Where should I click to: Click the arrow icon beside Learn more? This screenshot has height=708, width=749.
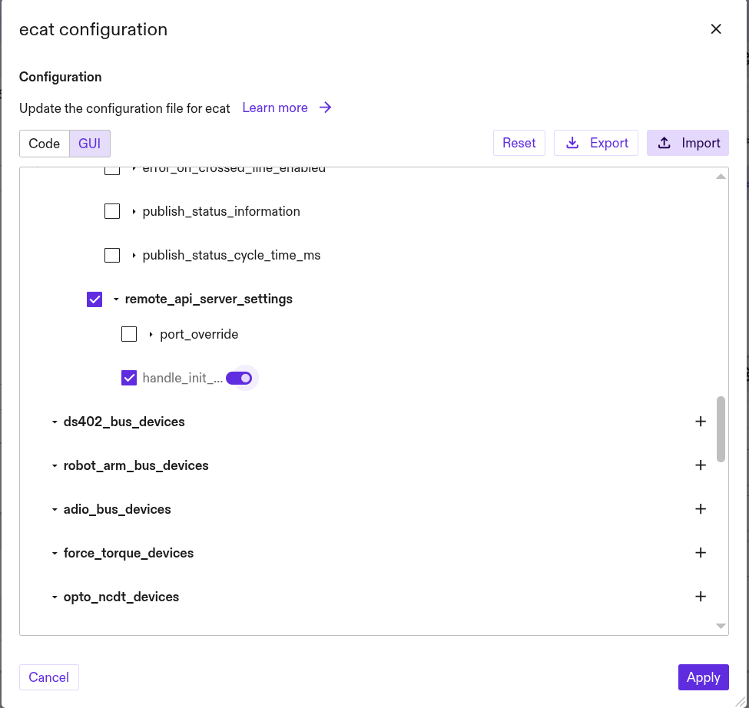[x=325, y=108]
